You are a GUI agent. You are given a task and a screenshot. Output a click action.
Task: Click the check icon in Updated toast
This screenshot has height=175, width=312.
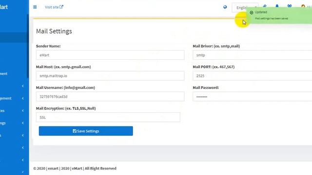252,13
